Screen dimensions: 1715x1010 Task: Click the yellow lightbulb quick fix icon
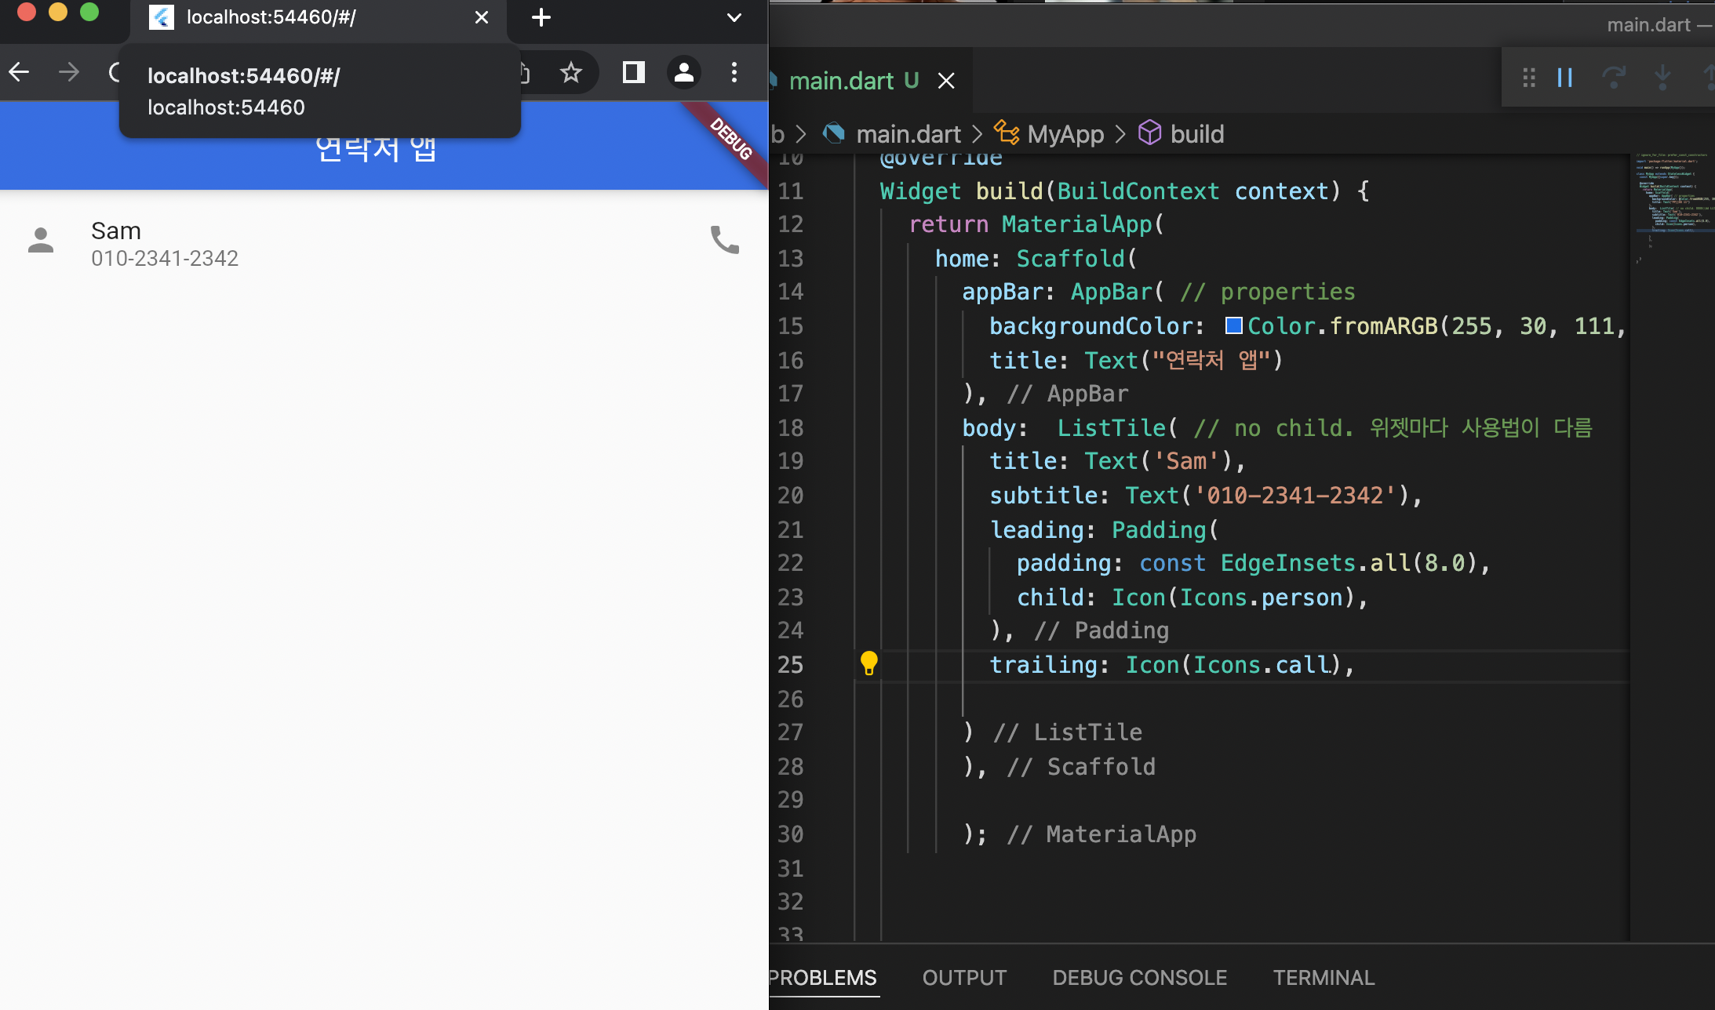pyautogui.click(x=868, y=663)
